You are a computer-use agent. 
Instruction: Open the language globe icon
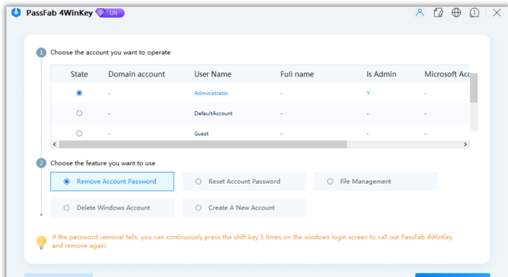point(456,13)
